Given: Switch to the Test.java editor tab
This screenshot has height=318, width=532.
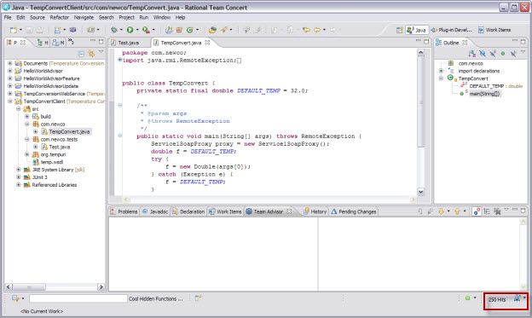Looking at the screenshot, I should (x=128, y=43).
